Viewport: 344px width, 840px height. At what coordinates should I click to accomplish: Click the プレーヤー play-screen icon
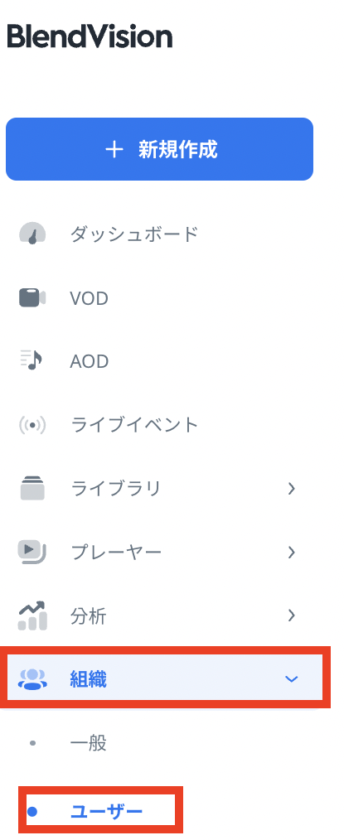pyautogui.click(x=32, y=553)
